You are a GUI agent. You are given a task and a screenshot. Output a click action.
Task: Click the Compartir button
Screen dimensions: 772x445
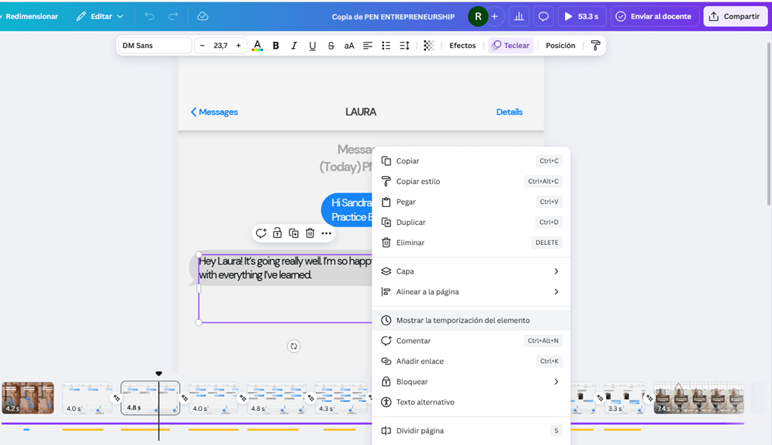(x=735, y=16)
